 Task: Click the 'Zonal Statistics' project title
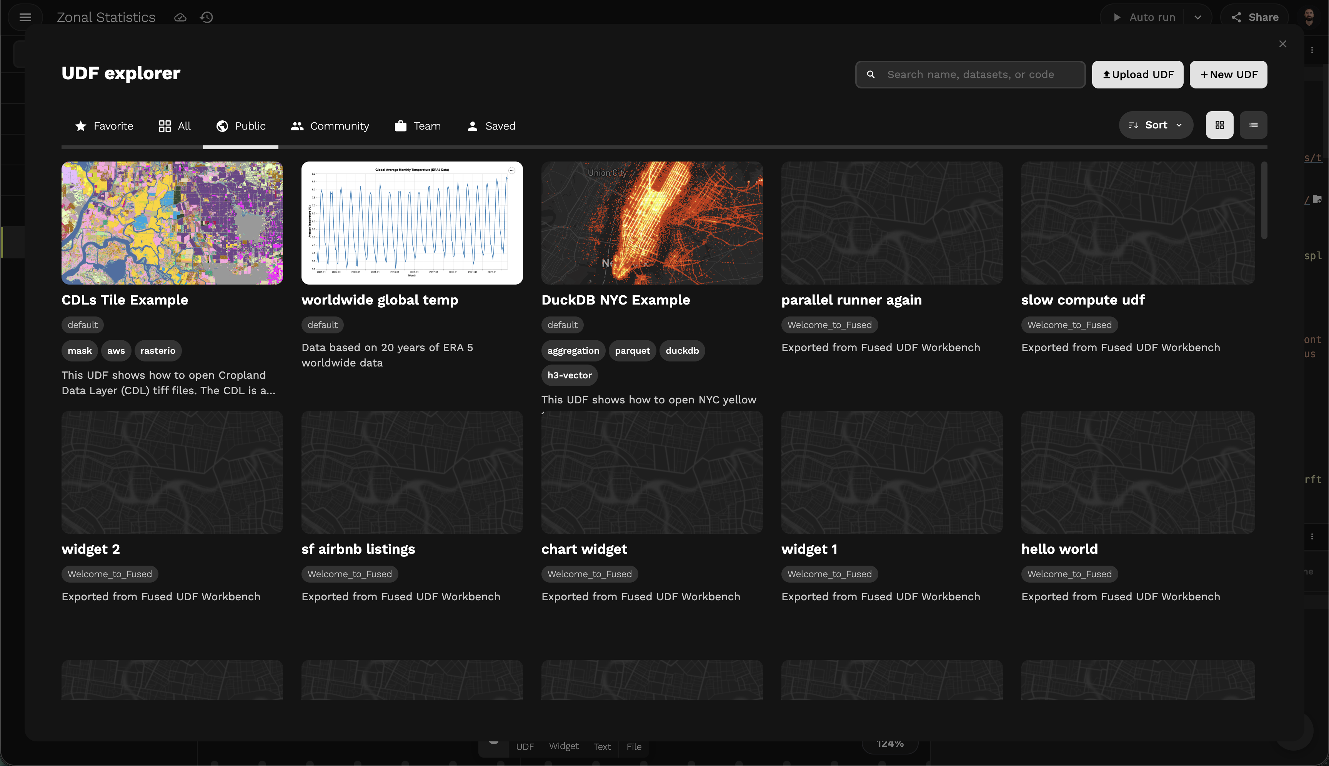[106, 17]
